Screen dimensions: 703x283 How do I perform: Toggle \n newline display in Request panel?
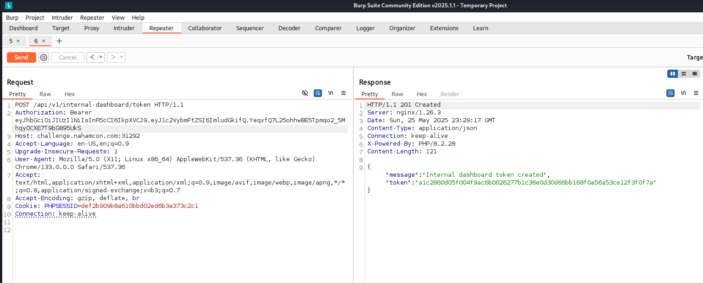pyautogui.click(x=331, y=93)
